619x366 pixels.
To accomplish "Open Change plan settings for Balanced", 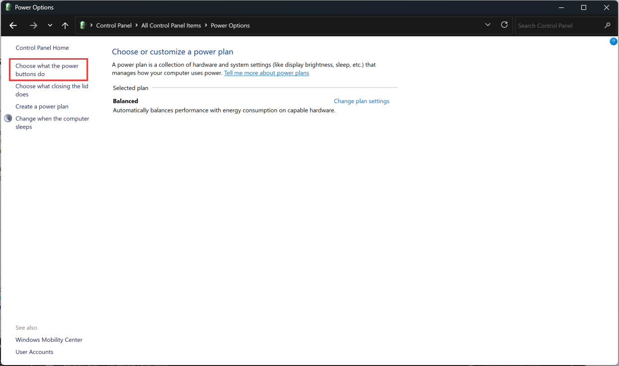I will [361, 101].
